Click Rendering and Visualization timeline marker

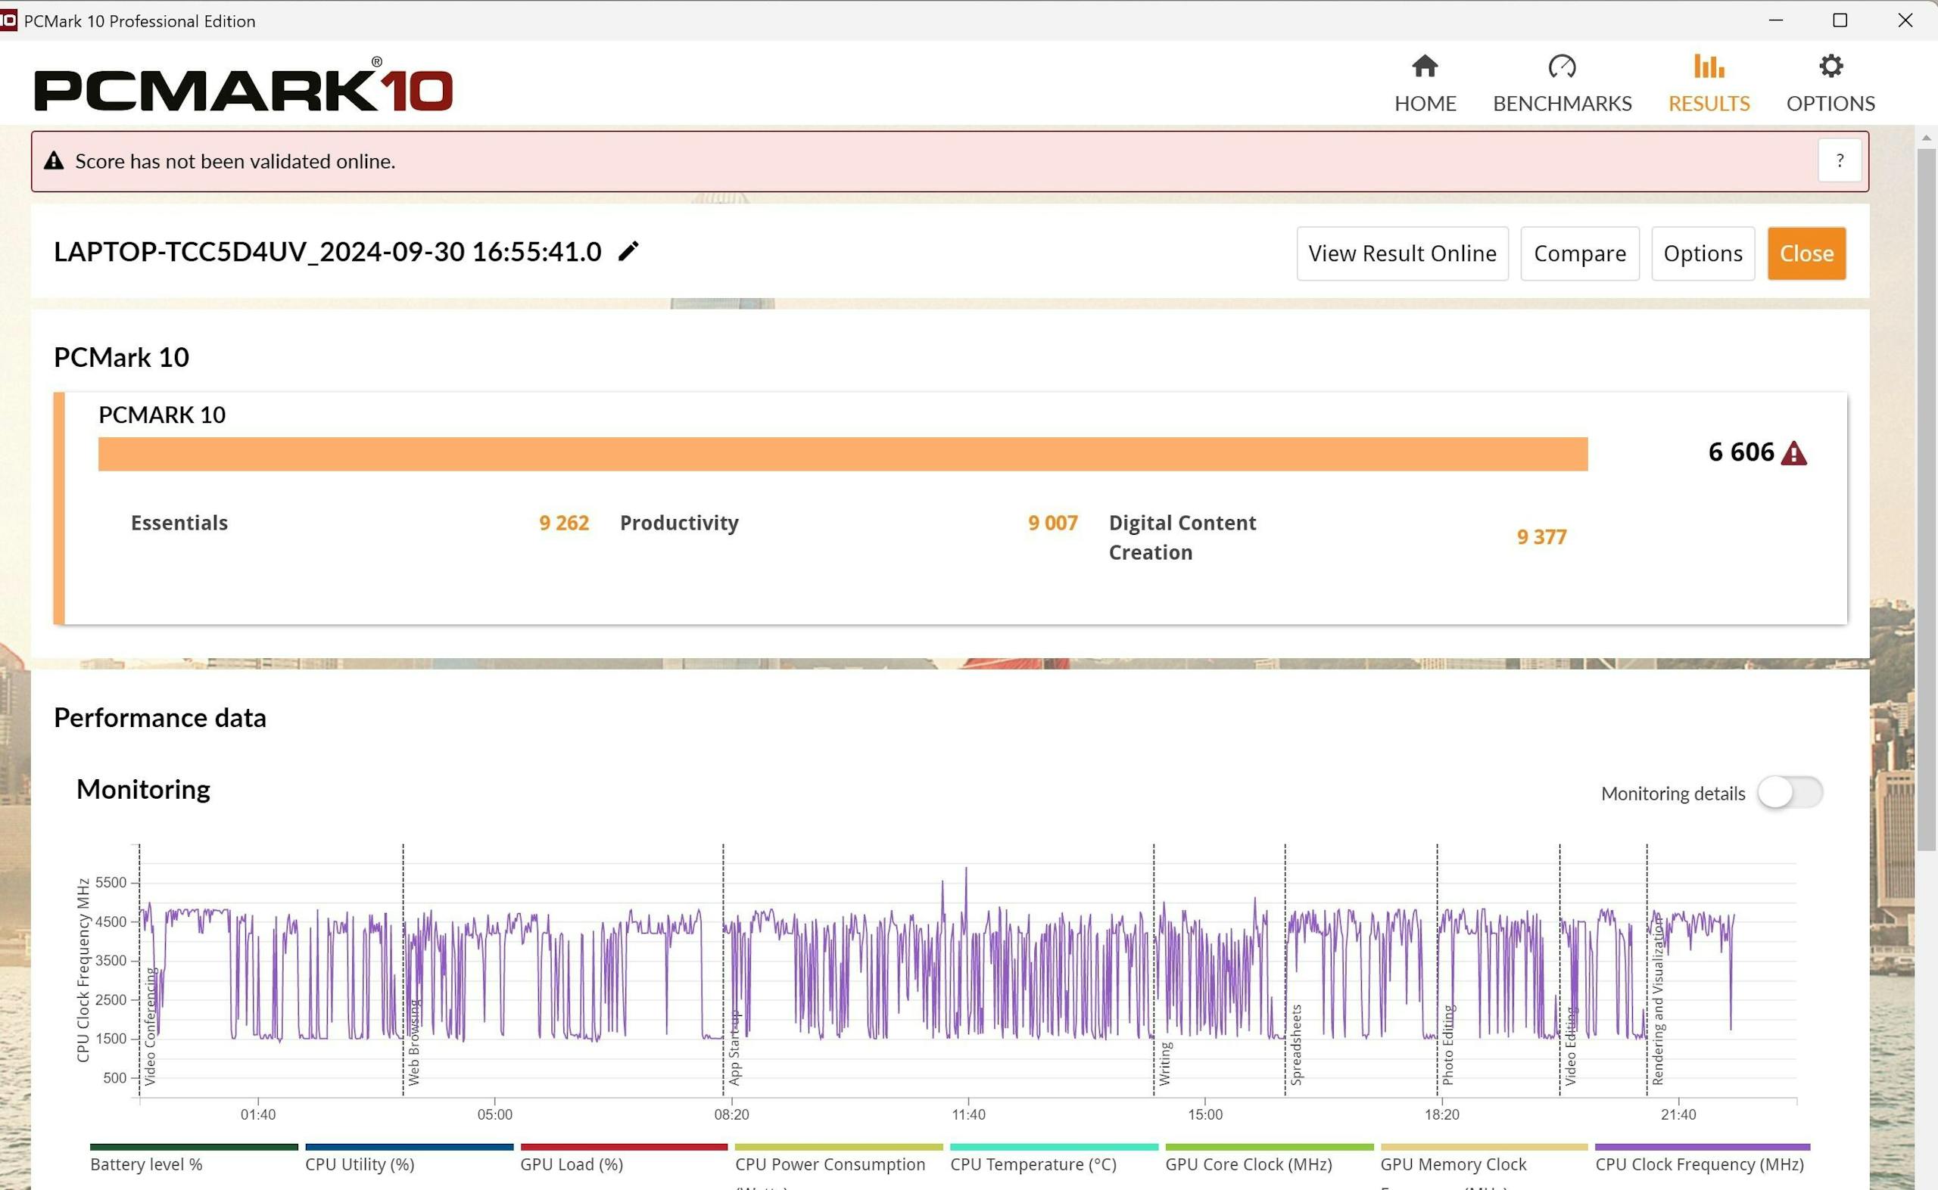pyautogui.click(x=1658, y=1000)
